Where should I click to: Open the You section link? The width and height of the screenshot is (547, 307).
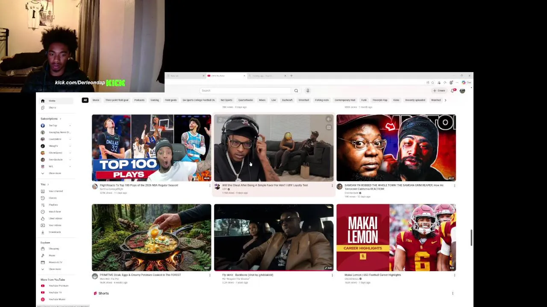tap(44, 184)
